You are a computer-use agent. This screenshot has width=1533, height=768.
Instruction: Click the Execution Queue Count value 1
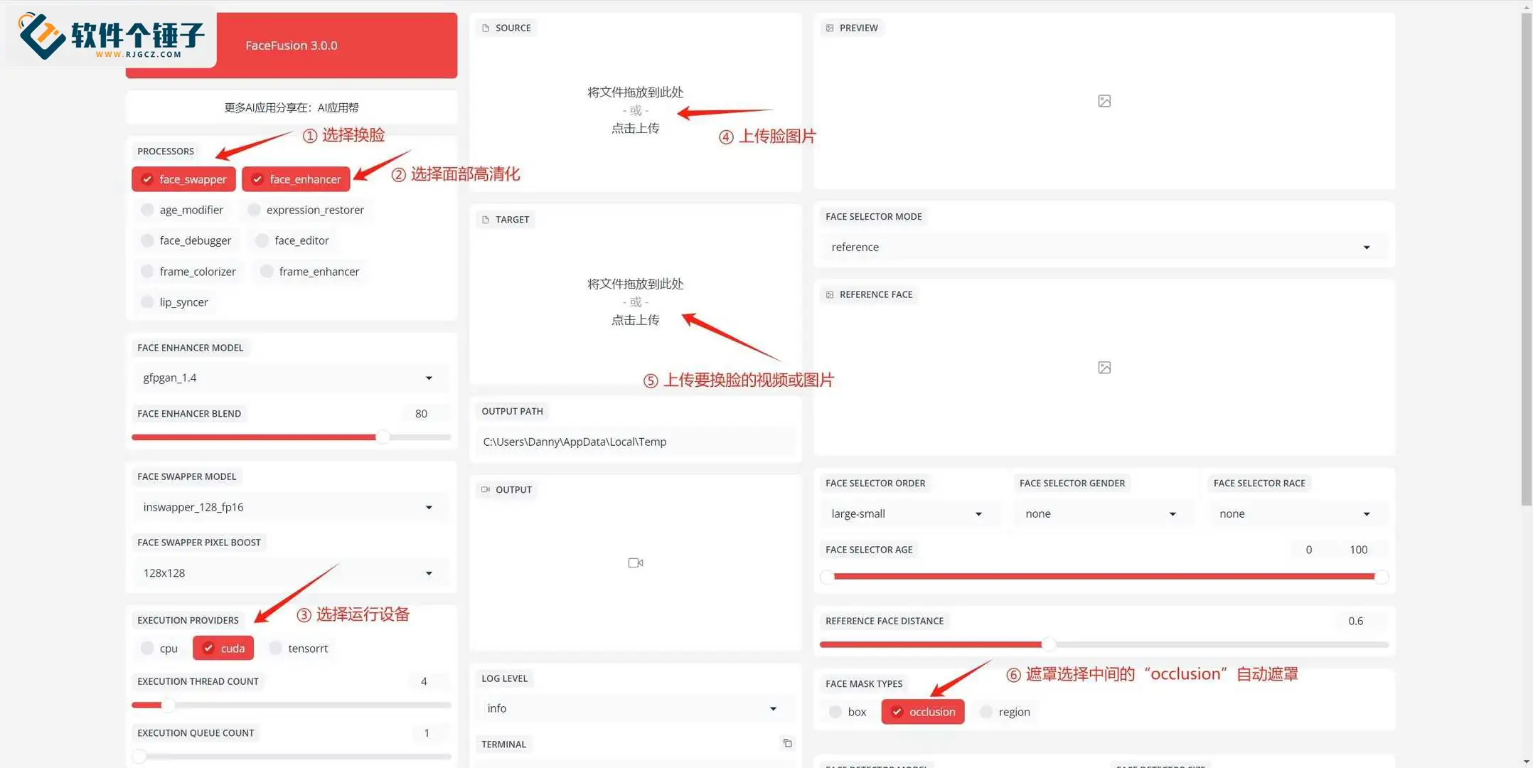(x=429, y=733)
